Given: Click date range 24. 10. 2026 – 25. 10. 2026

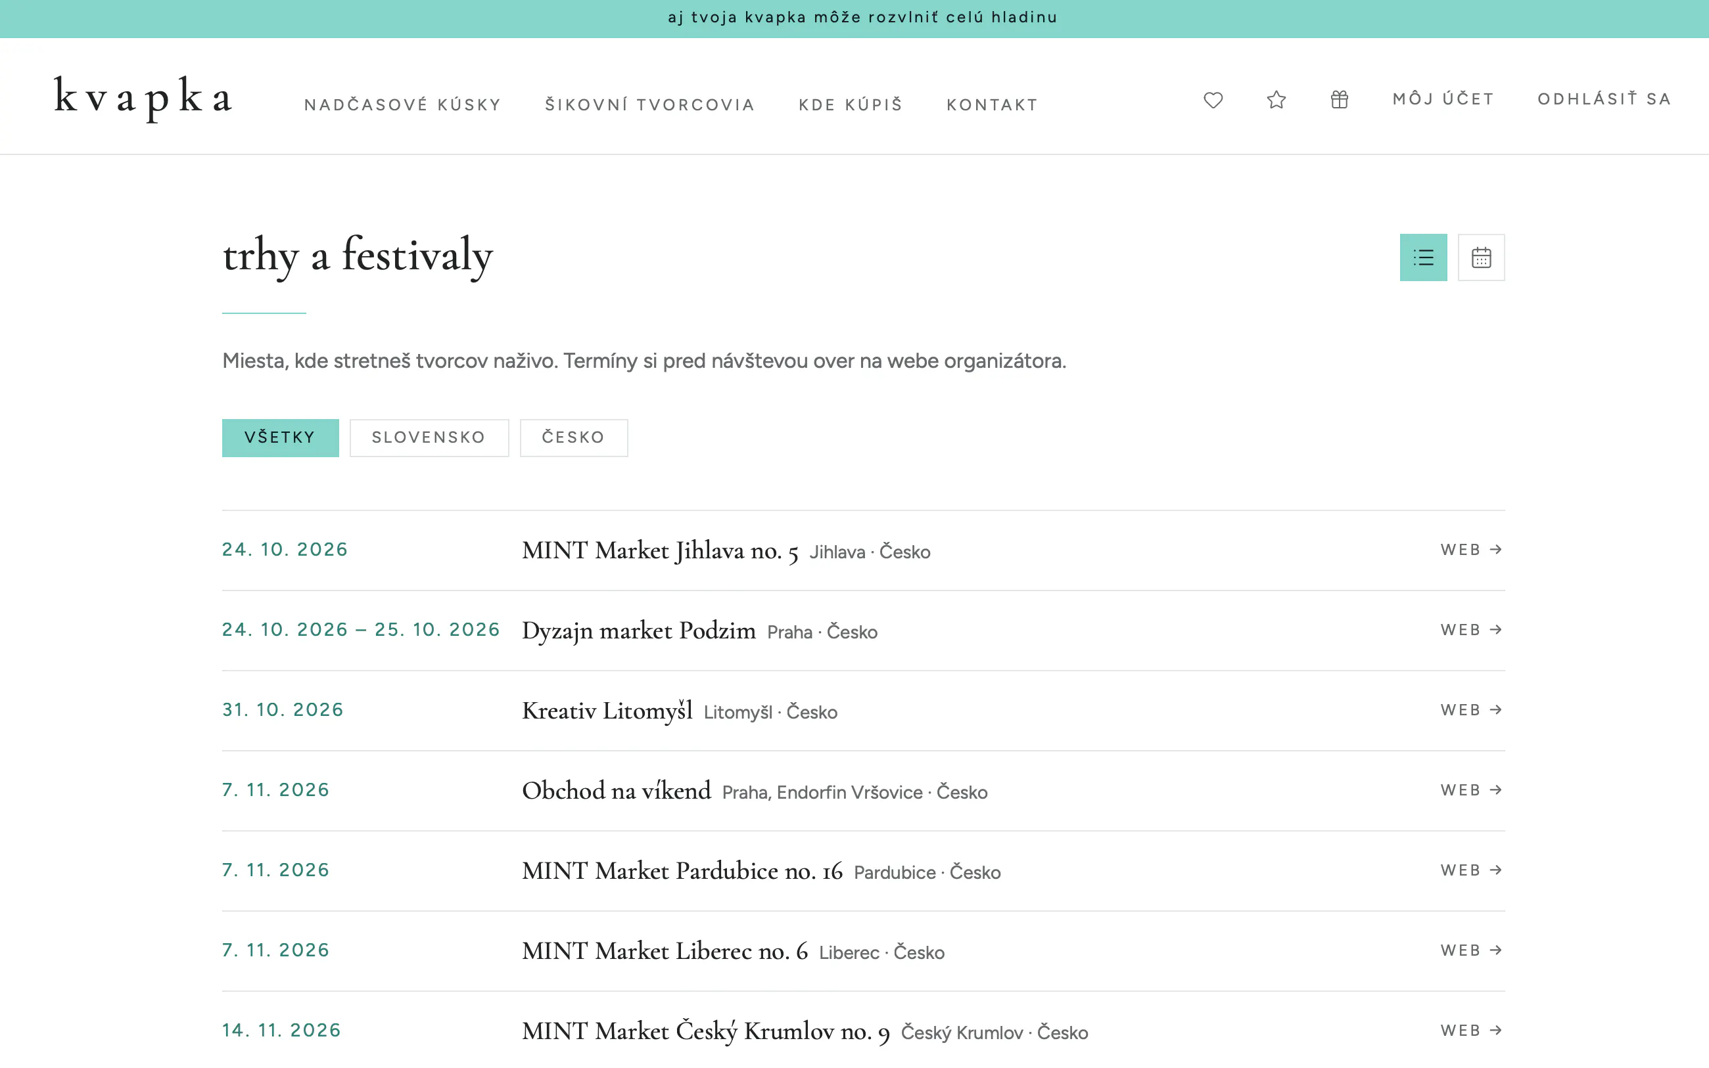Looking at the screenshot, I should 361,629.
